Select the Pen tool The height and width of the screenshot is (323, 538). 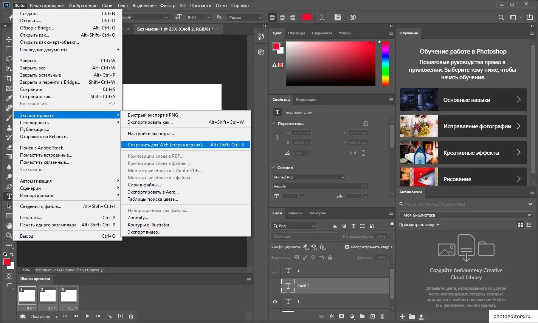9,186
